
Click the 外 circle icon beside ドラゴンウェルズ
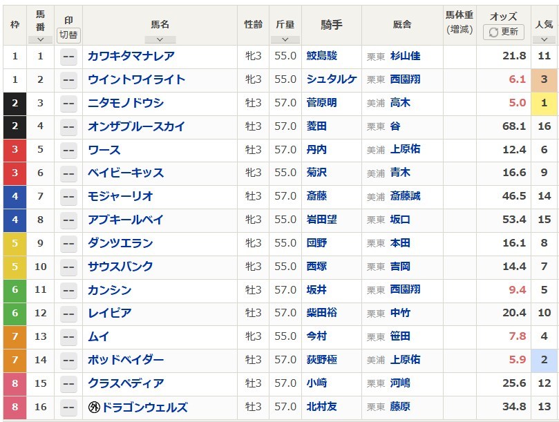pyautogui.click(x=95, y=407)
